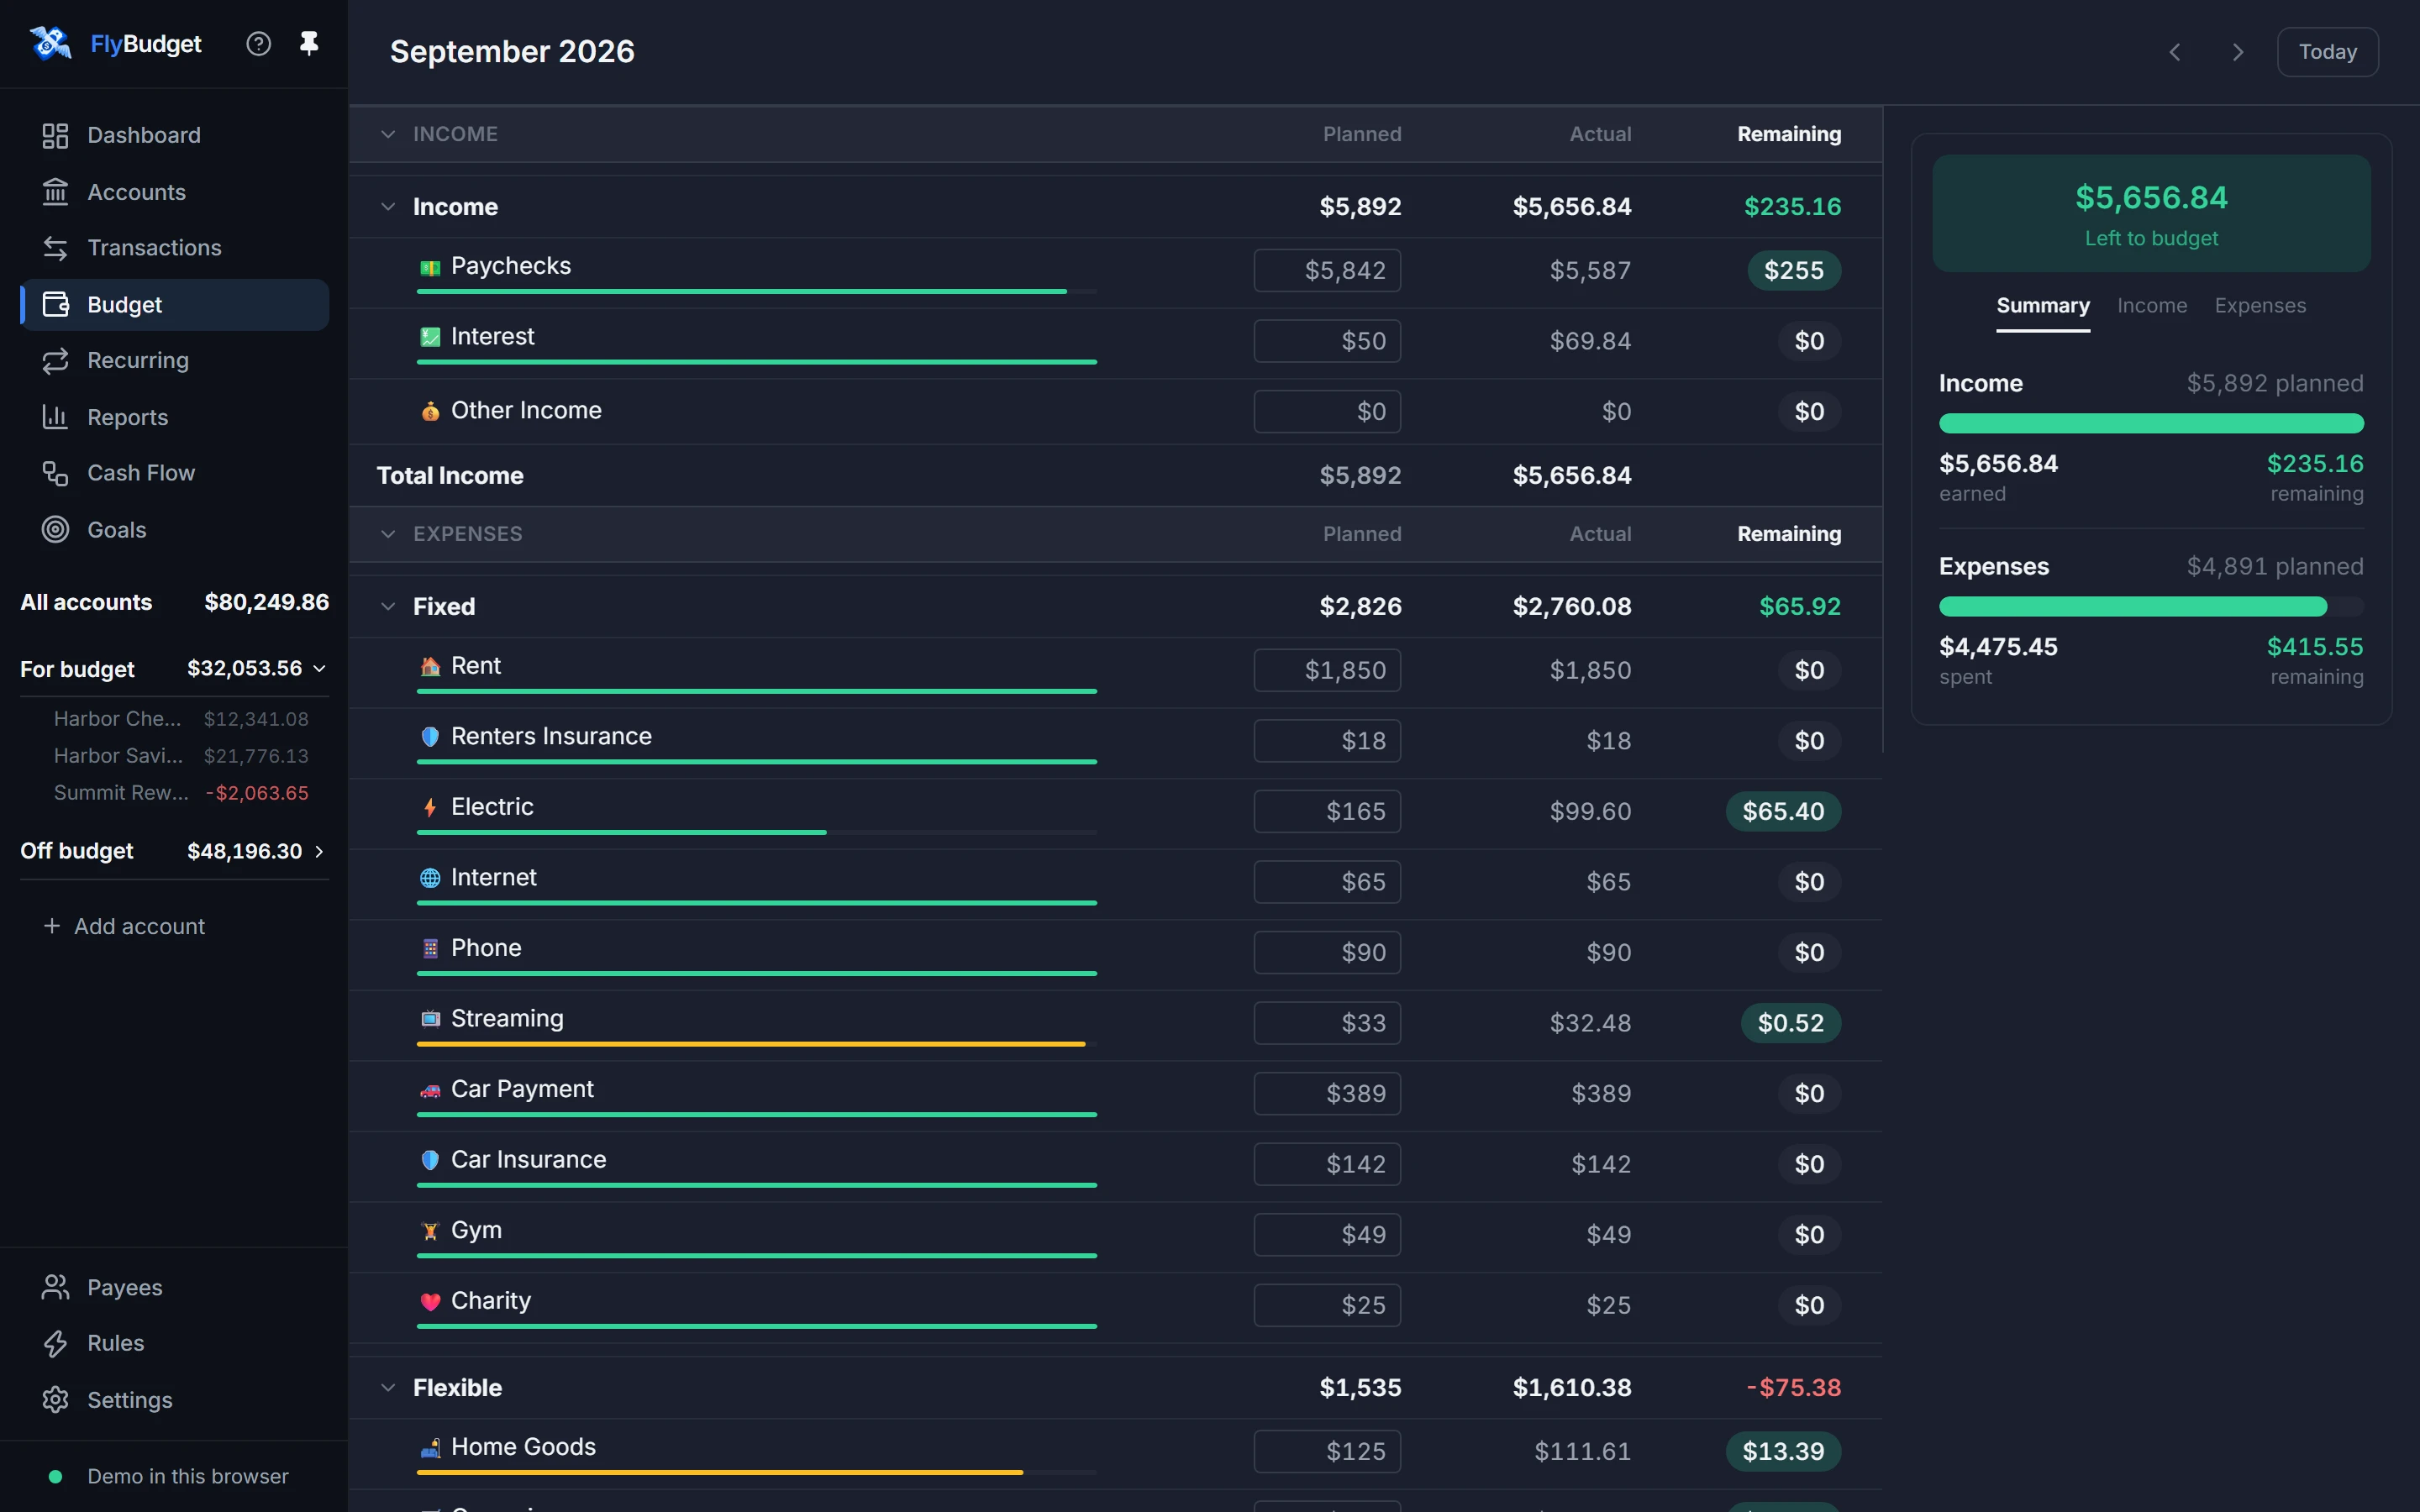2420x1512 pixels.
Task: Click the Settings gear icon
Action: (55, 1400)
